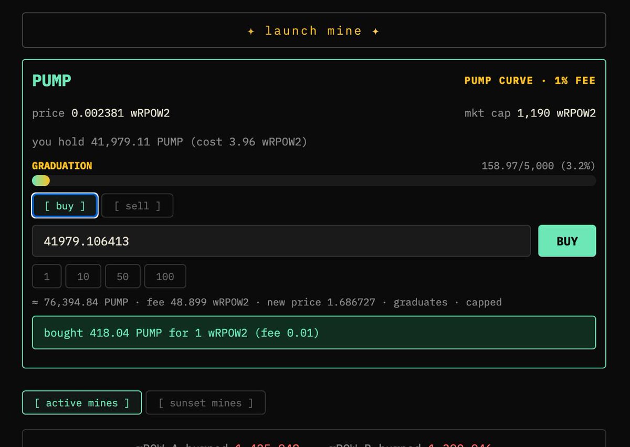Click the GRADUATION label
Image resolution: width=630 pixels, height=447 pixels.
coord(62,166)
